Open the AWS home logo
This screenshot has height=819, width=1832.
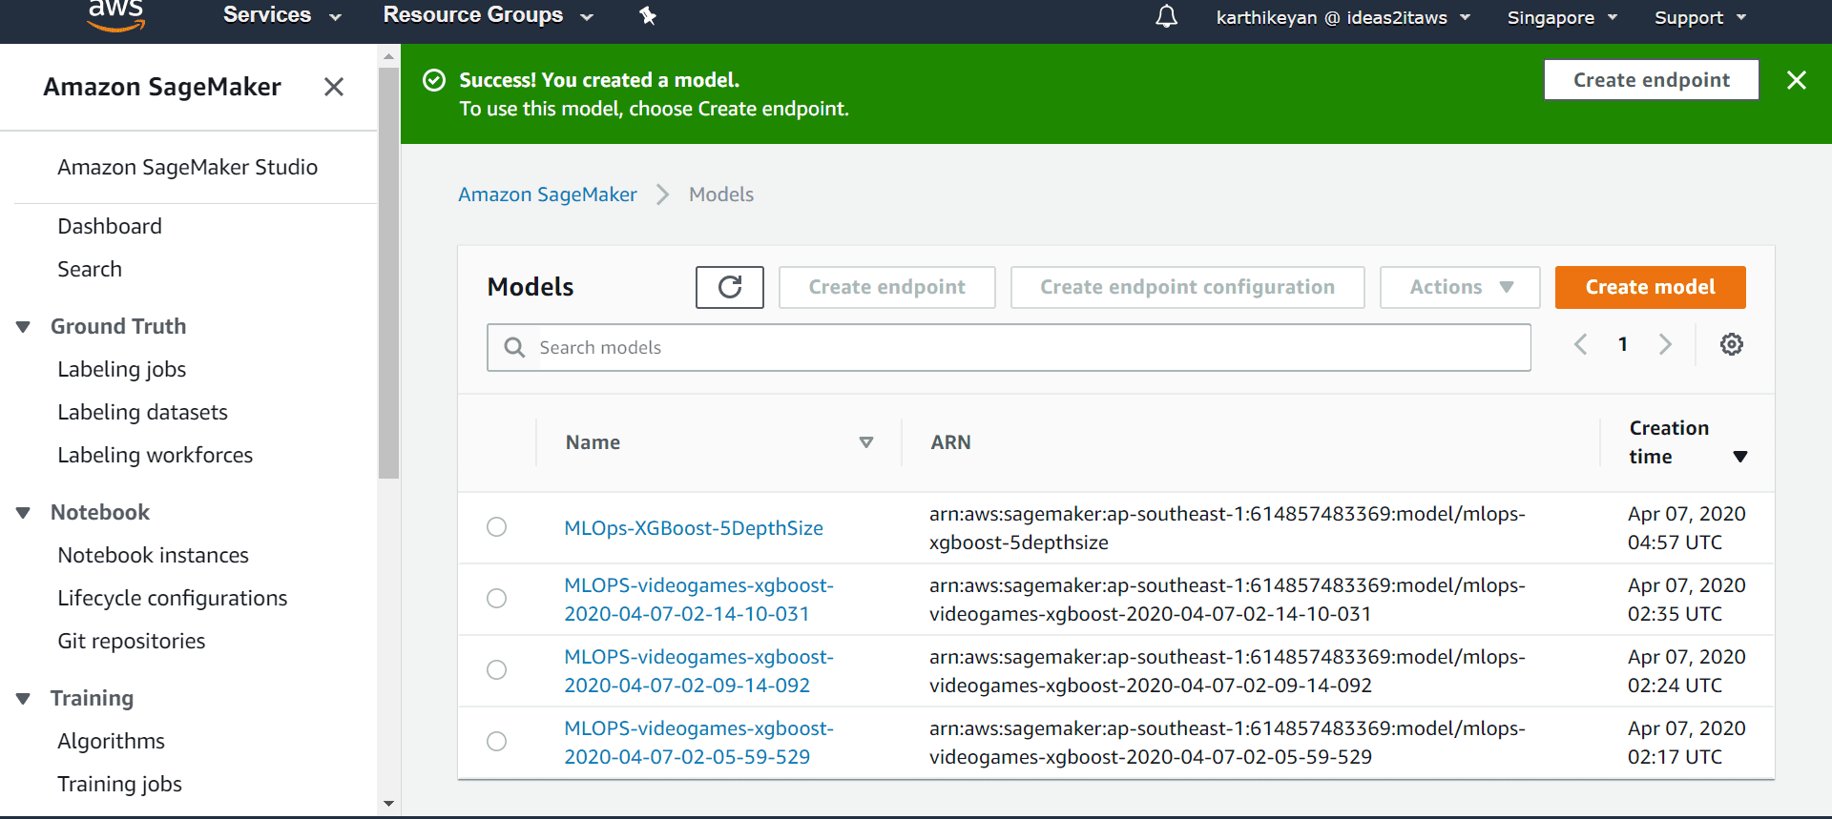coord(115,16)
